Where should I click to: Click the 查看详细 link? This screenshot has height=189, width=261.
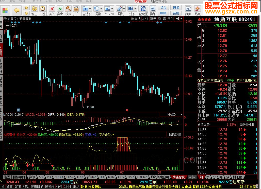[x=251, y=80]
